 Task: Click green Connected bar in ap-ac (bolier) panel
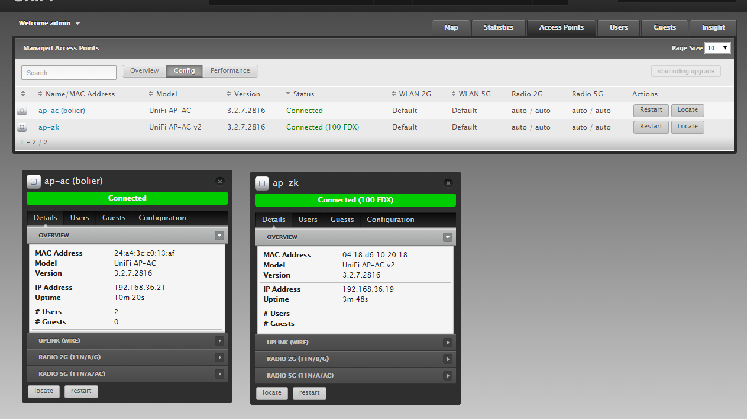click(127, 198)
